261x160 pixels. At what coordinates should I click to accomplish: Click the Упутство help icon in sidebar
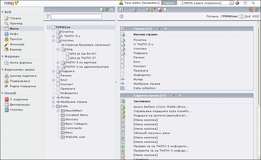(x=7, y=110)
